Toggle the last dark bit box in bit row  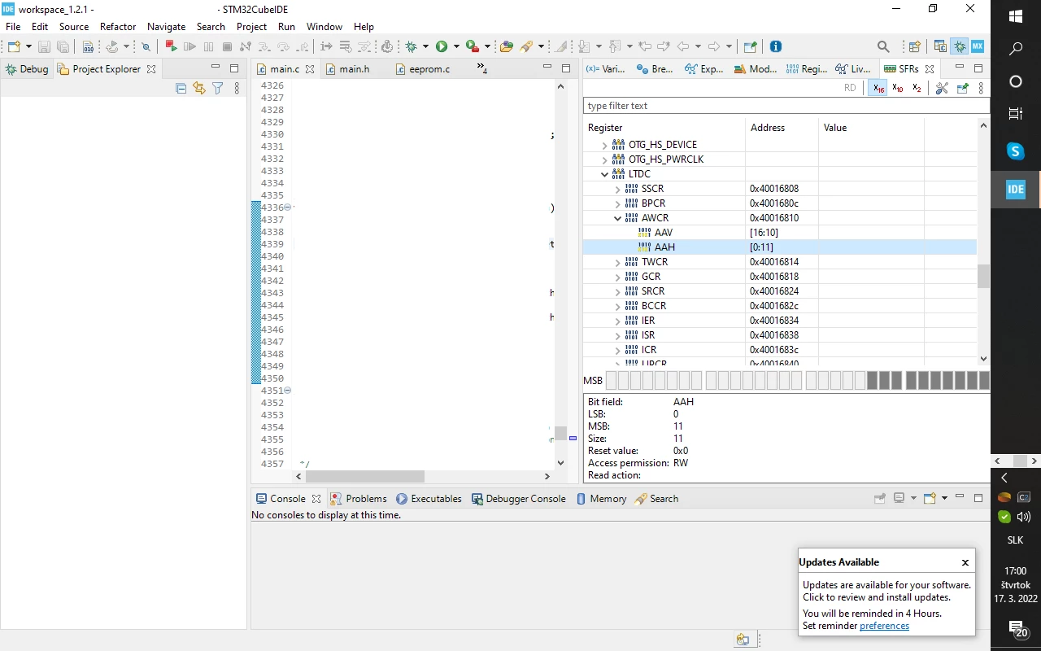pyautogui.click(x=984, y=380)
